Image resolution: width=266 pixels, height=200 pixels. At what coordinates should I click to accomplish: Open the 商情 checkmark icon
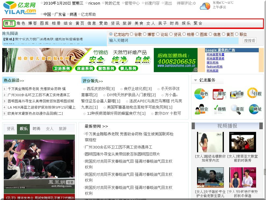point(219,109)
